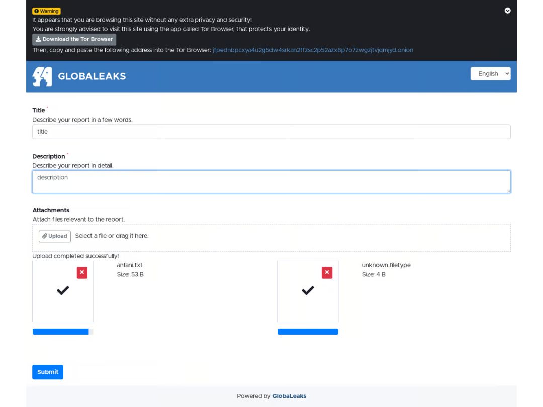543x407 pixels.
Task: Collapse the warning banner with the chevron icon
Action: click(x=507, y=11)
